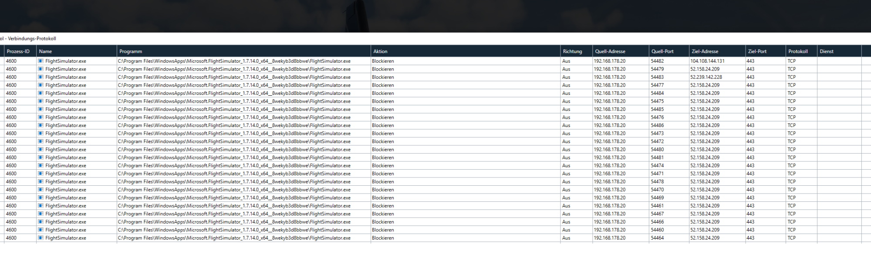This screenshot has width=871, height=261.
Task: Click FlightSimulator icon in source port 54475 row
Action: click(41, 101)
